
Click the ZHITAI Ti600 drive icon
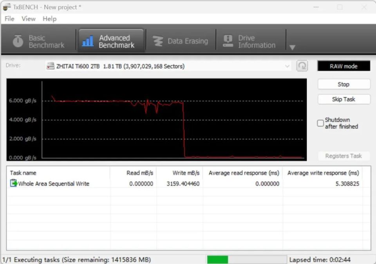tap(51, 66)
